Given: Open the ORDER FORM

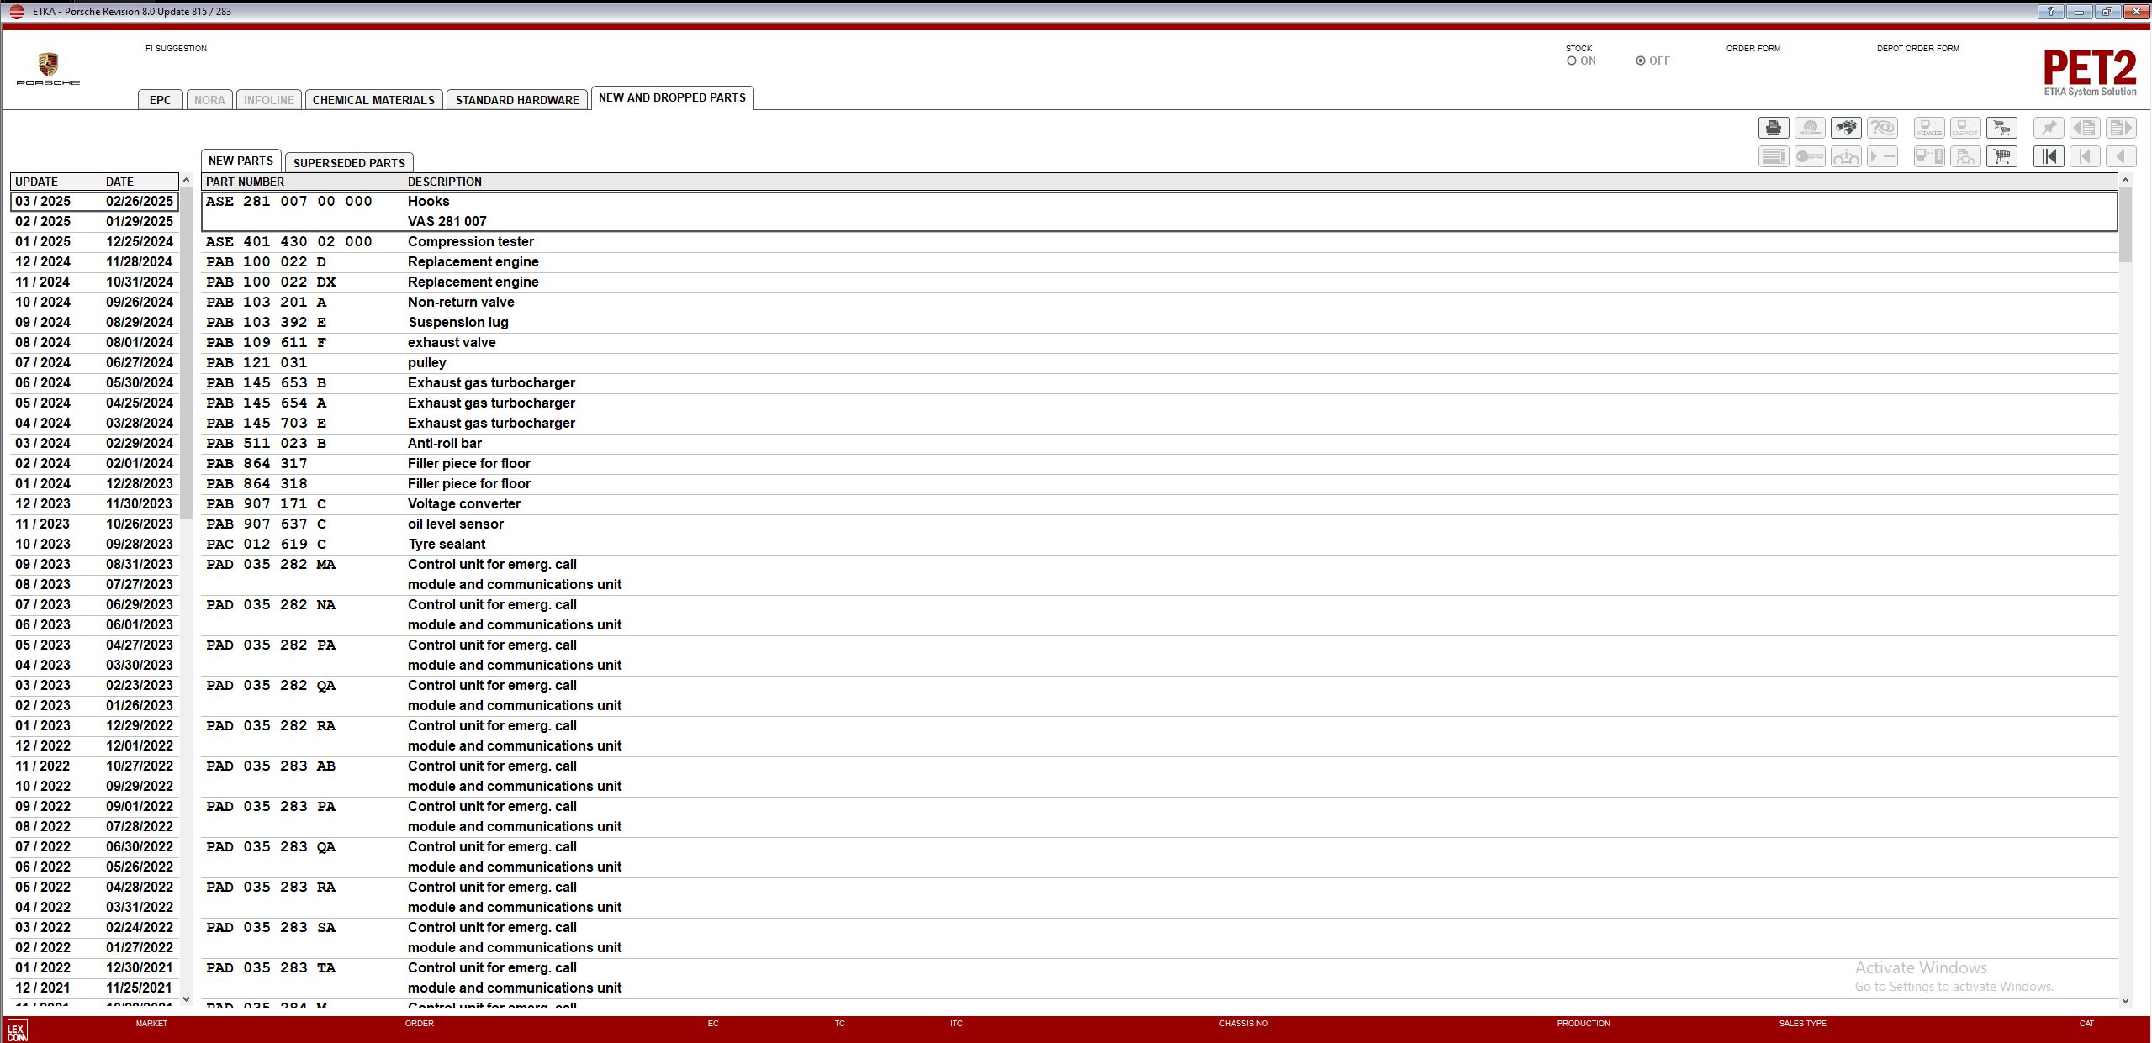Looking at the screenshot, I should [x=1753, y=48].
